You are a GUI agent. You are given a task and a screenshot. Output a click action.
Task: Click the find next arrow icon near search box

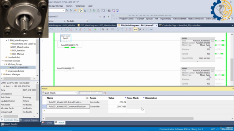71,11
